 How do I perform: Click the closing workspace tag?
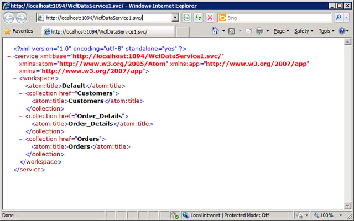tap(40, 162)
